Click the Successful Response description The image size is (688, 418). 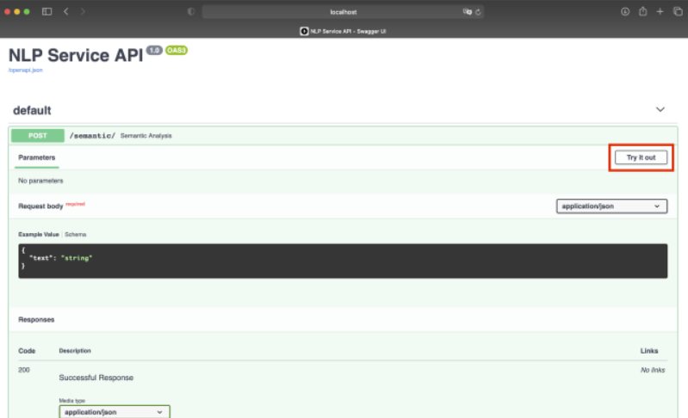pyautogui.click(x=96, y=378)
